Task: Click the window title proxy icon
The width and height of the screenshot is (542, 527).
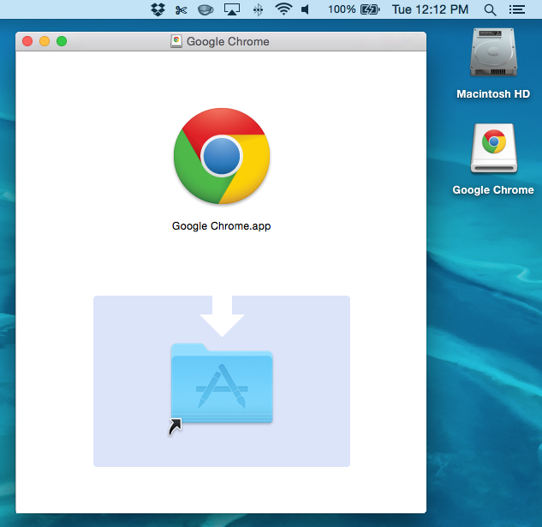Action: 176,41
